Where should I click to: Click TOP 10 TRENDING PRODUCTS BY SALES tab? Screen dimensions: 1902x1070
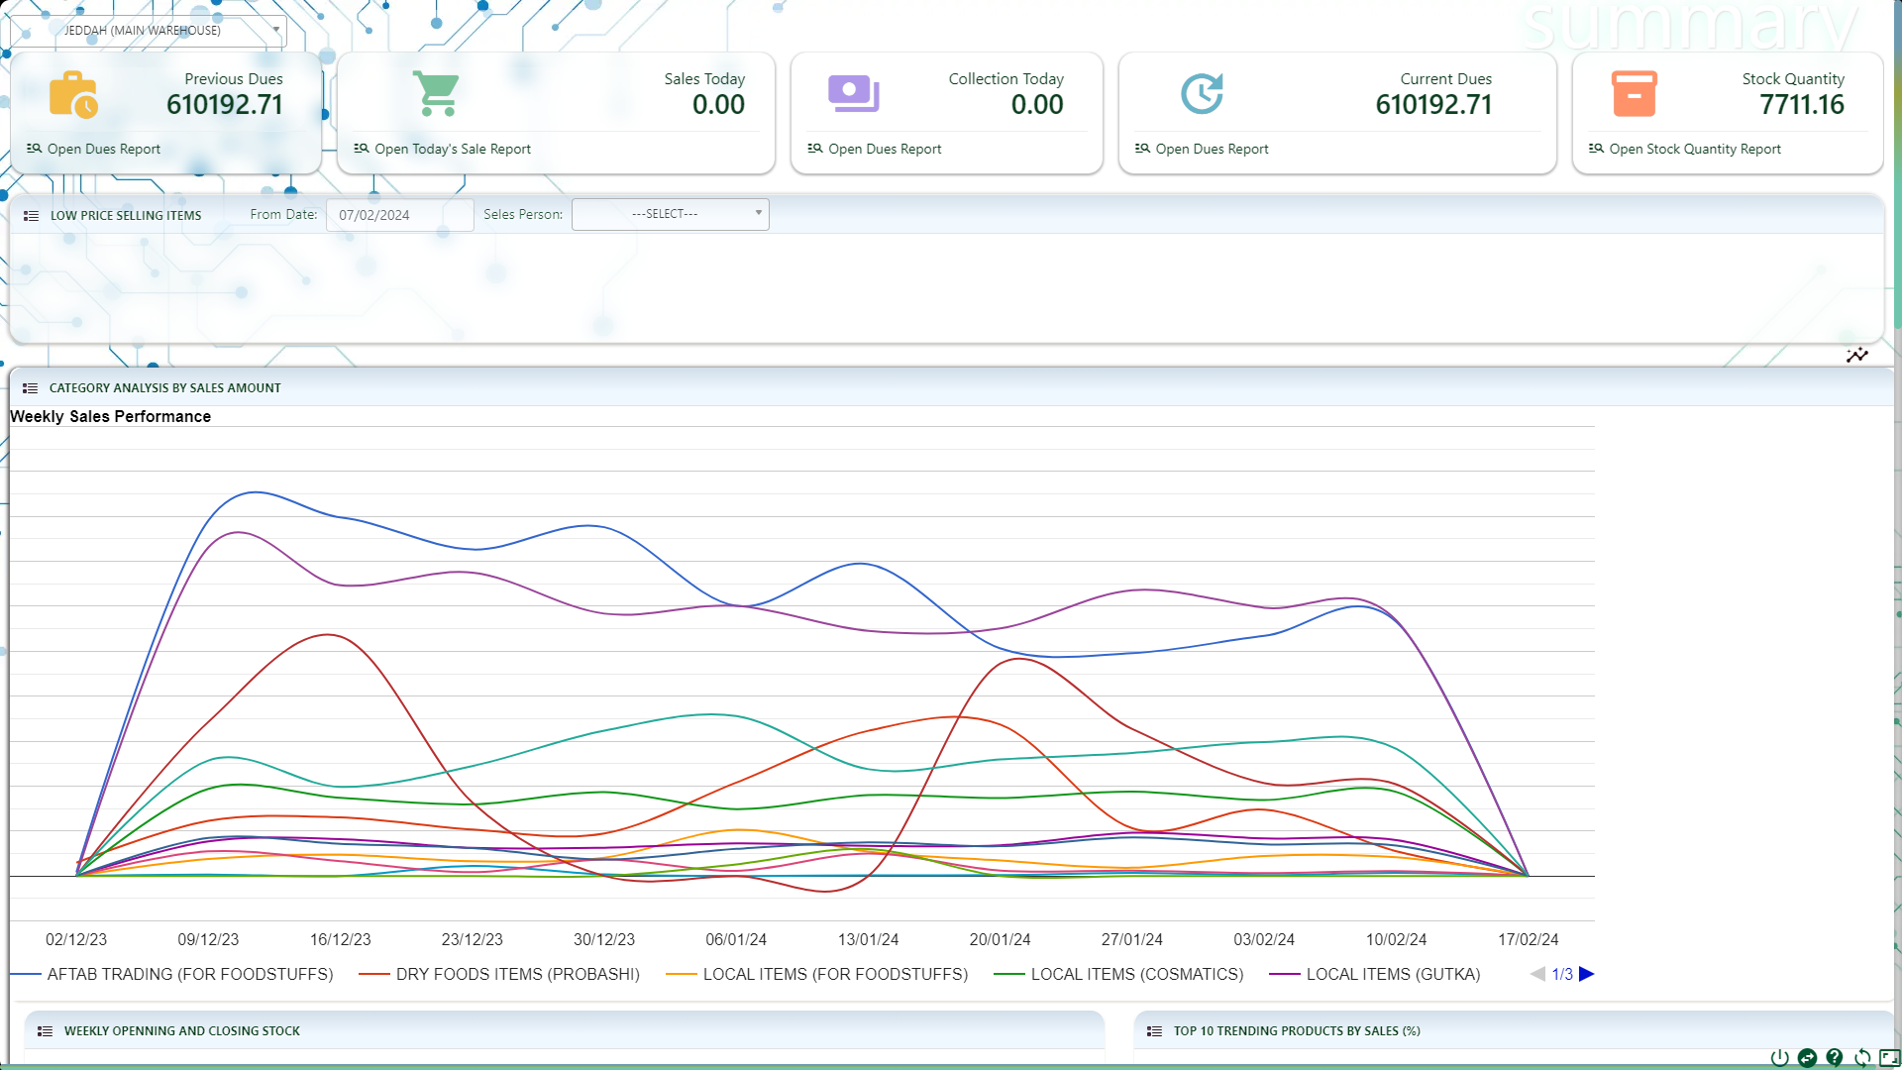(x=1296, y=1030)
